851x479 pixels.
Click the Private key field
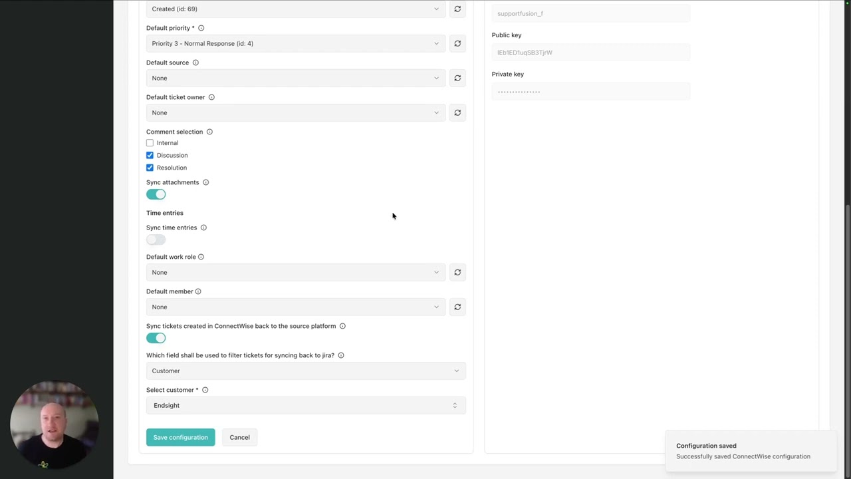pos(591,92)
